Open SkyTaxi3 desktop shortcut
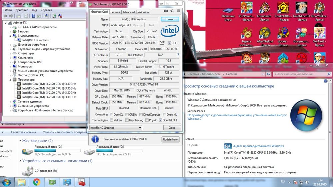This screenshot has width=333, height=187. (x=320, y=37)
